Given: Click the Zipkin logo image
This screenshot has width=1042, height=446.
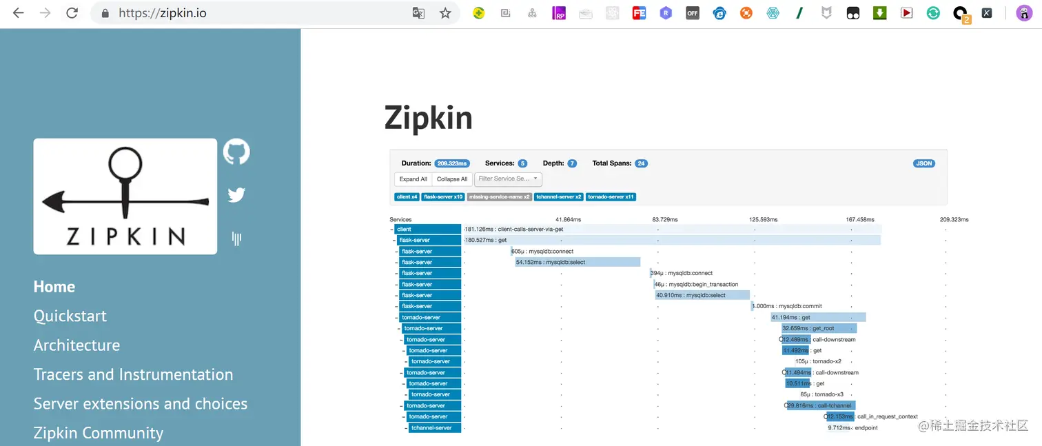Looking at the screenshot, I should [125, 196].
